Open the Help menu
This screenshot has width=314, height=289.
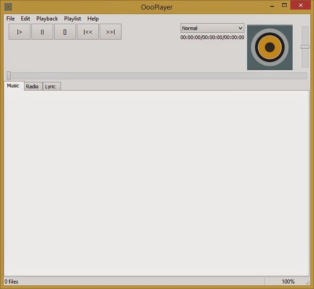tap(93, 19)
